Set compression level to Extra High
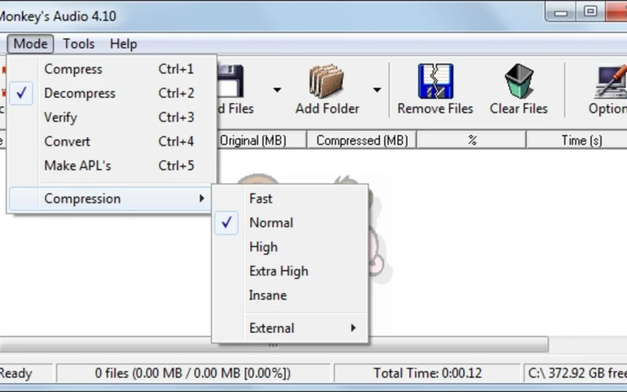Image resolution: width=627 pixels, height=392 pixels. 290,270
